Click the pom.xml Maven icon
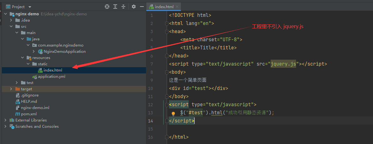The image size is (373, 144). click(x=17, y=114)
